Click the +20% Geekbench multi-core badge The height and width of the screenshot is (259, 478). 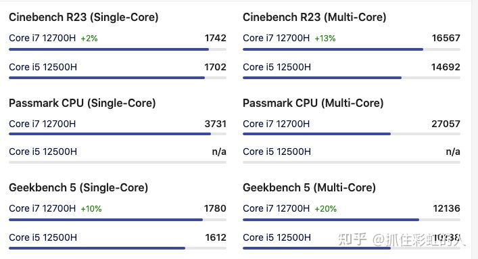point(326,209)
